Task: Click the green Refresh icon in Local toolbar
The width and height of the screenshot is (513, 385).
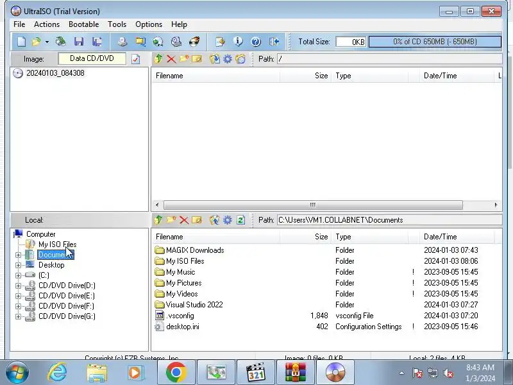Action: [241, 220]
